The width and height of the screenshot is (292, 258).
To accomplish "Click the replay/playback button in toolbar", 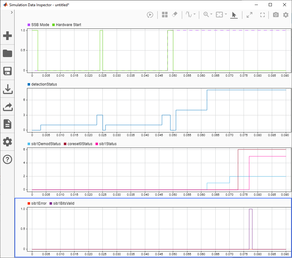I will pos(150,15).
